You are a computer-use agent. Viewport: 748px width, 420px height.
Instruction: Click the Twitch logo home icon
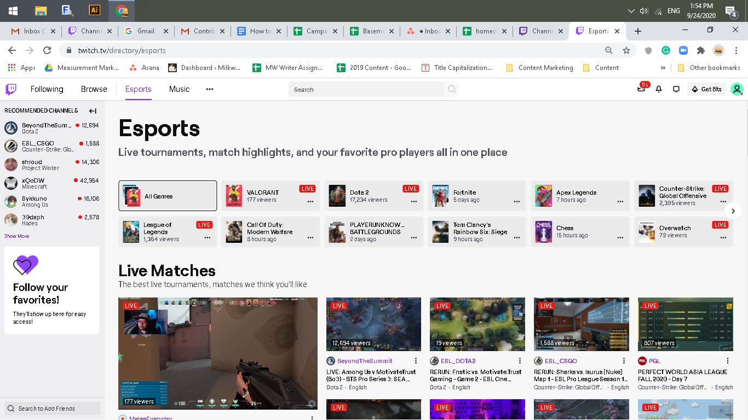pos(11,89)
